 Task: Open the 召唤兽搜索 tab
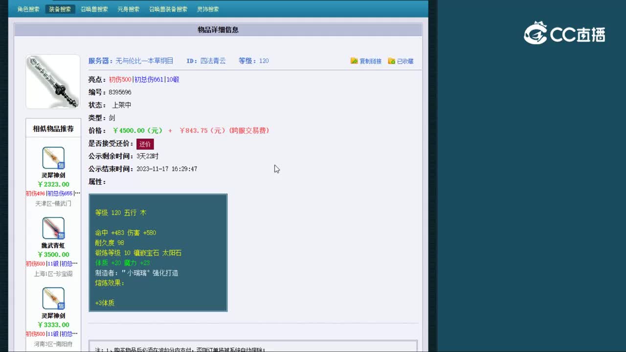[x=93, y=9]
